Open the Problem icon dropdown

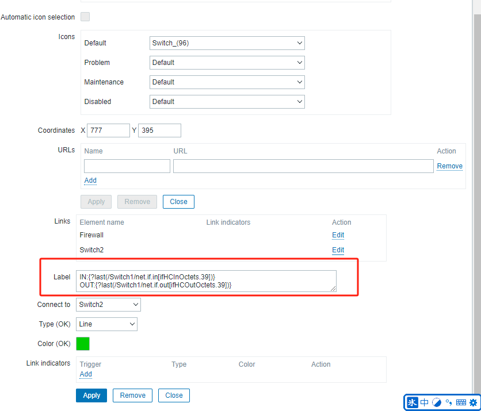tap(227, 63)
